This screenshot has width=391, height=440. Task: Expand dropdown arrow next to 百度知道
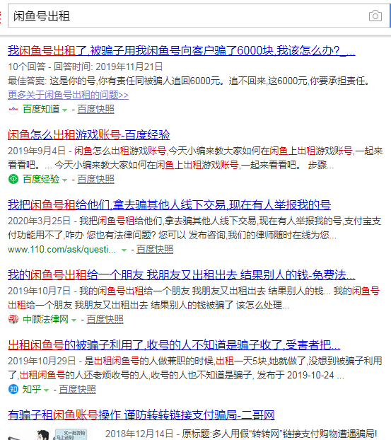[65, 110]
